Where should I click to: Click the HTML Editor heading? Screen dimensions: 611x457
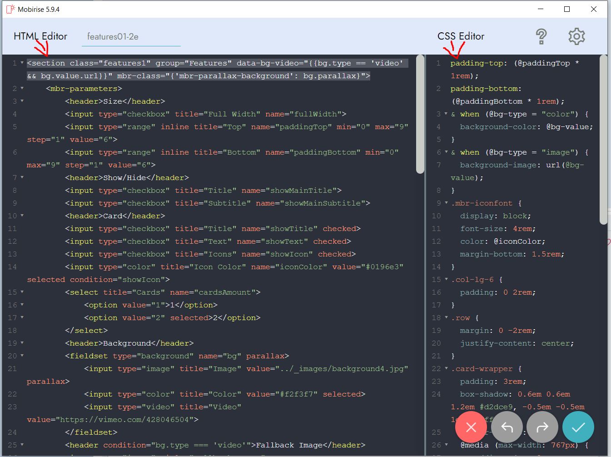click(x=40, y=36)
